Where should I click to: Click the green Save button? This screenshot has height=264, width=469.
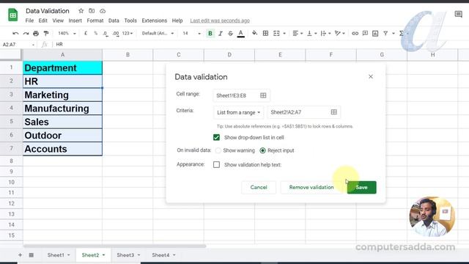[361, 188]
